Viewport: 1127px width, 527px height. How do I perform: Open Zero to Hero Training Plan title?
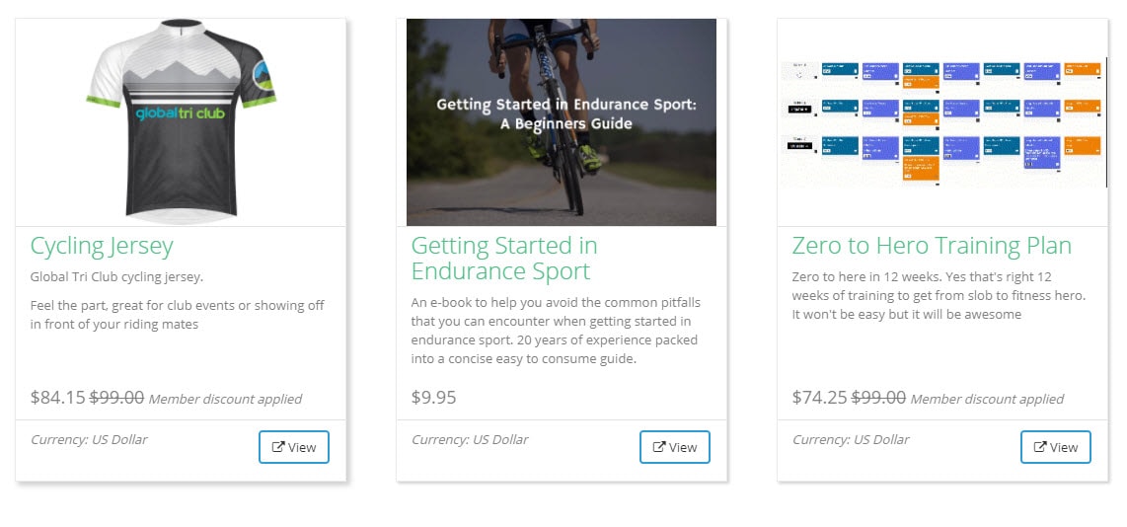click(931, 246)
